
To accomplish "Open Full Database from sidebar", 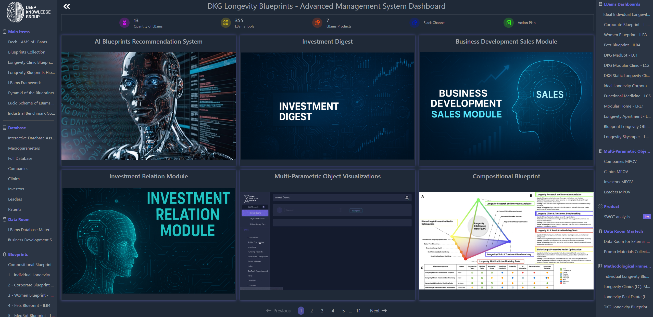I will (20, 158).
